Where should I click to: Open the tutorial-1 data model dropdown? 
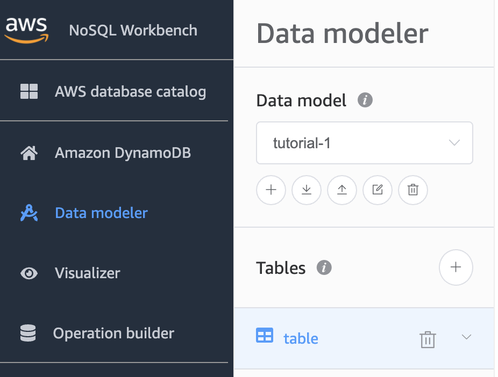click(364, 143)
